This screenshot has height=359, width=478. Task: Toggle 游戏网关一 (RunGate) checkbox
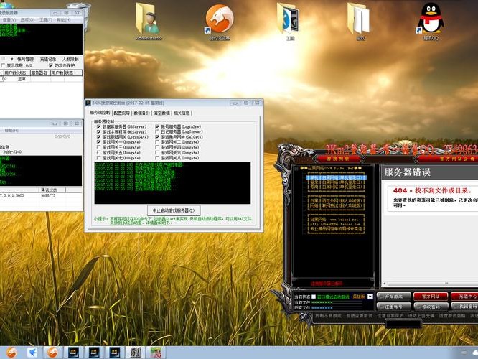(x=98, y=142)
